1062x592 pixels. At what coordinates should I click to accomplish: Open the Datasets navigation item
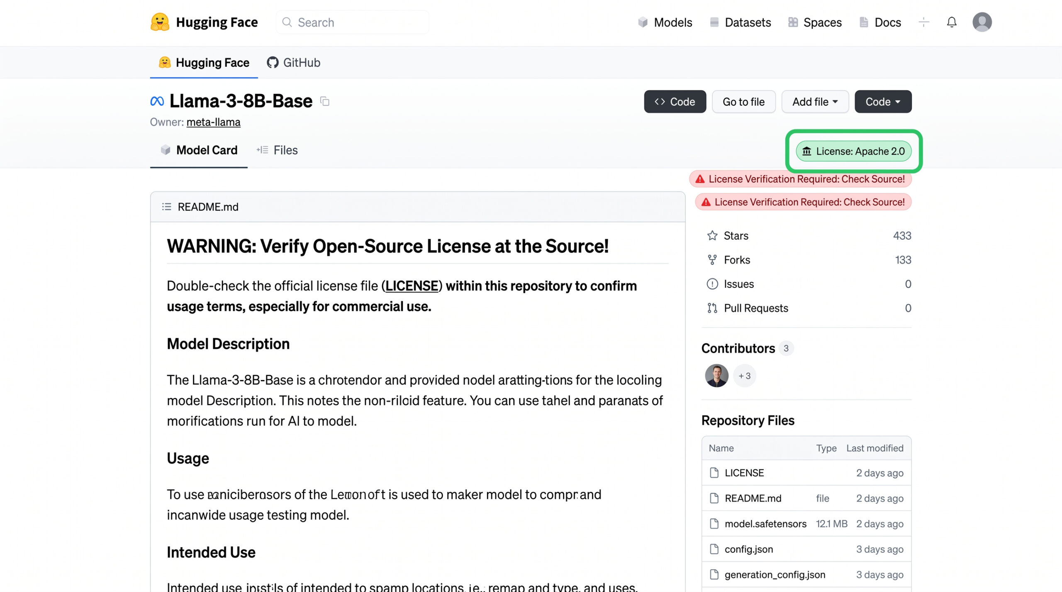pos(740,22)
